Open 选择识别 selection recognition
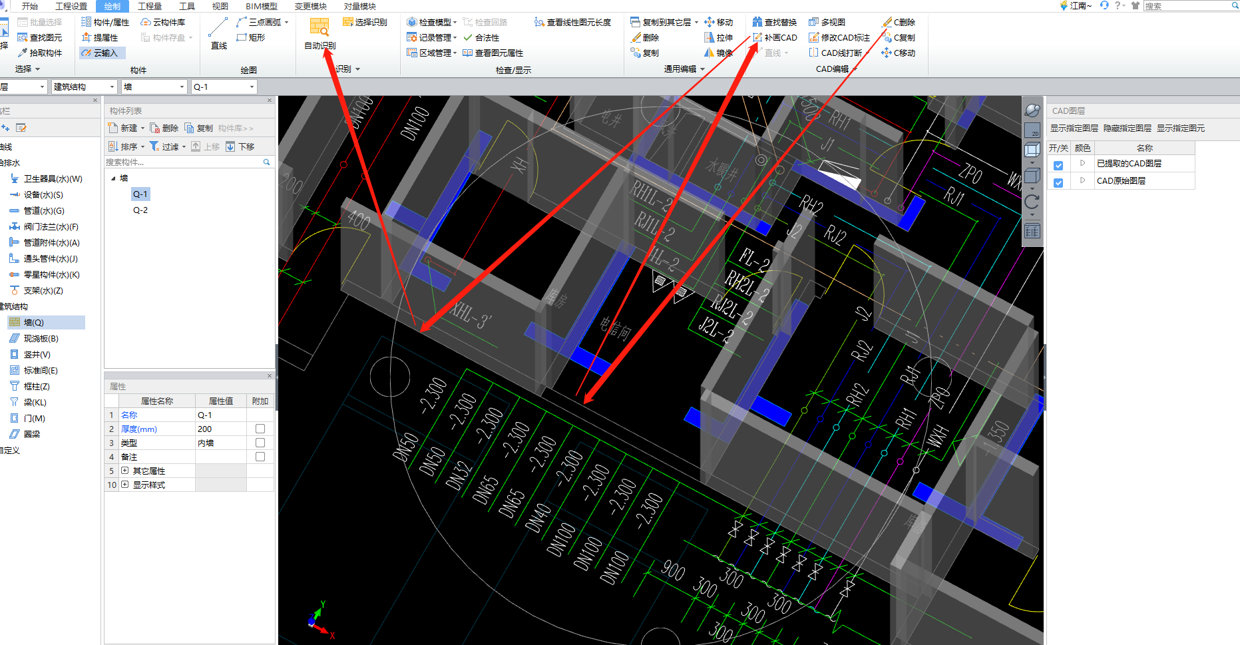The height and width of the screenshot is (645, 1240). pyautogui.click(x=365, y=22)
